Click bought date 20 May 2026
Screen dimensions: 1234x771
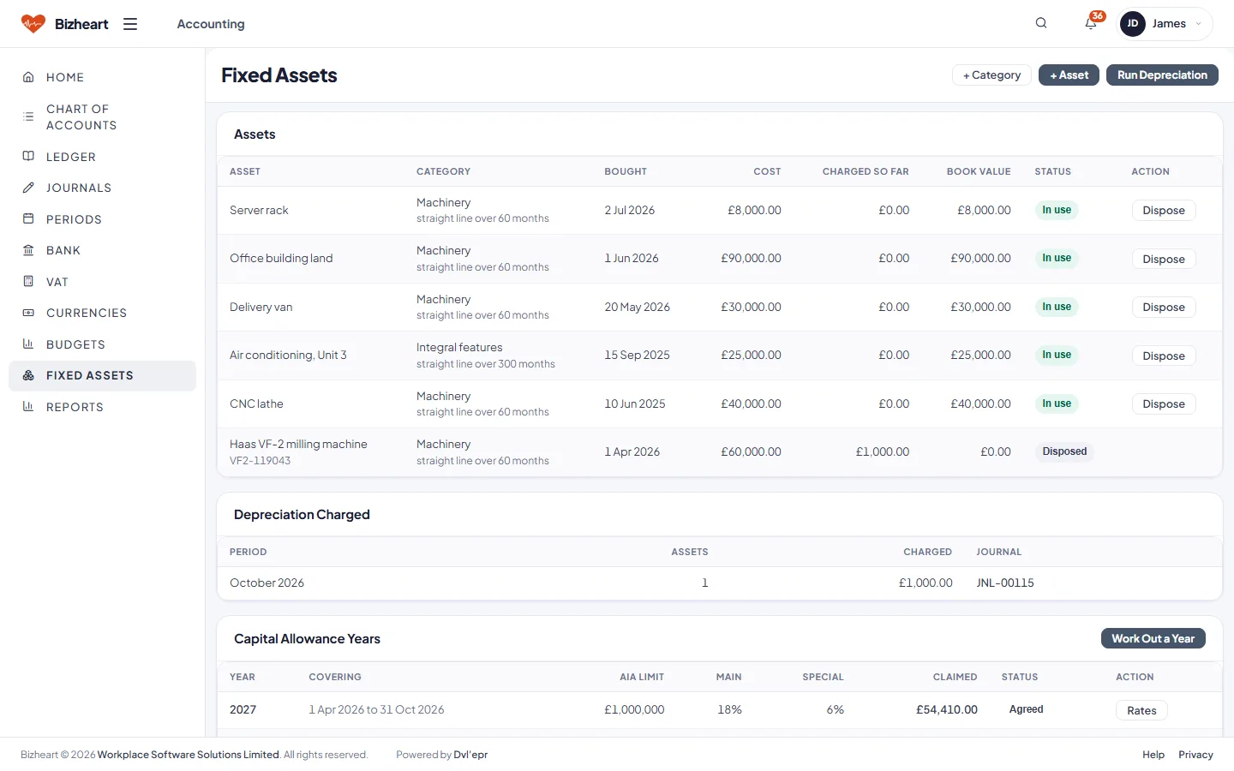(637, 307)
